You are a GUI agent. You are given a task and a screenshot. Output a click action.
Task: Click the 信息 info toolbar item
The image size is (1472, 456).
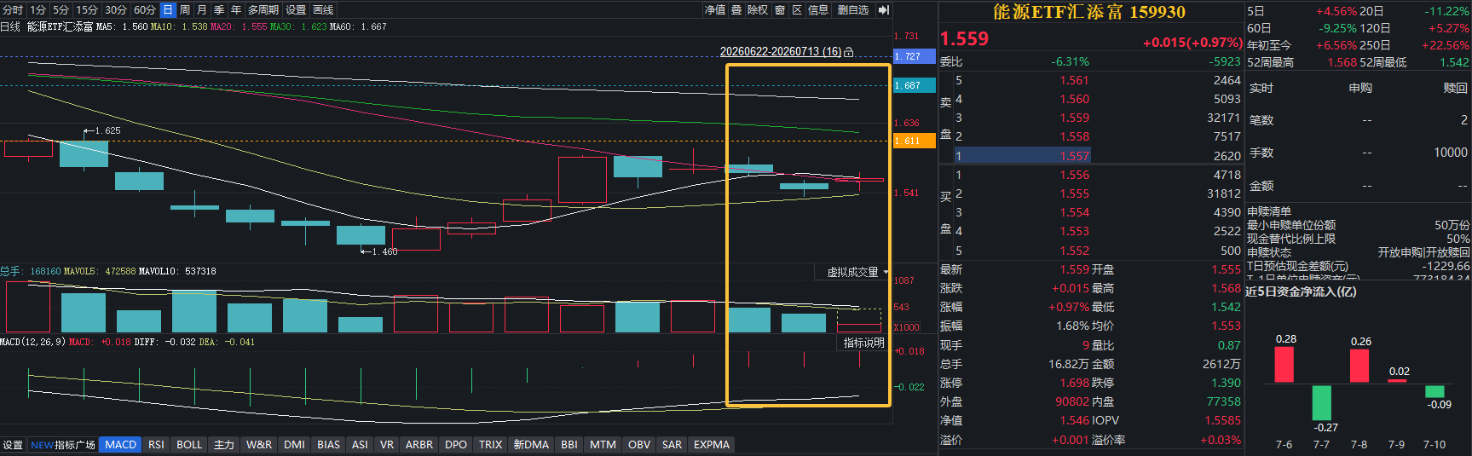click(x=818, y=10)
